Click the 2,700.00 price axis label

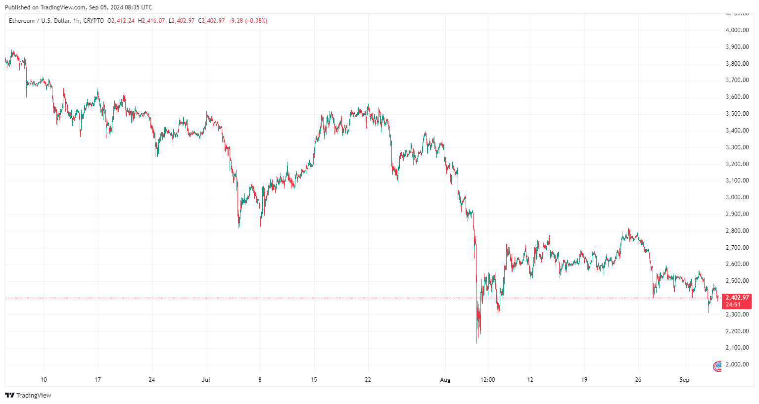tap(737, 248)
